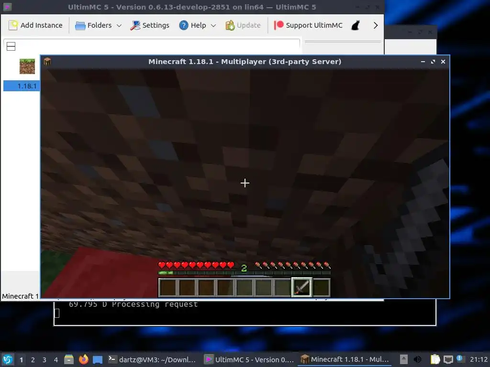Click the Minecraft 1 status text in UltimMC
Image resolution: width=490 pixels, height=367 pixels.
click(20, 296)
